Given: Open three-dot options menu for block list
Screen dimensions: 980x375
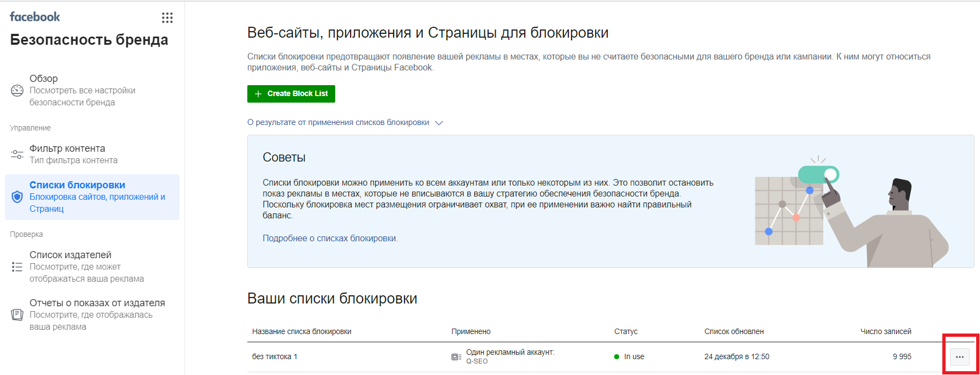Looking at the screenshot, I should coord(959,357).
